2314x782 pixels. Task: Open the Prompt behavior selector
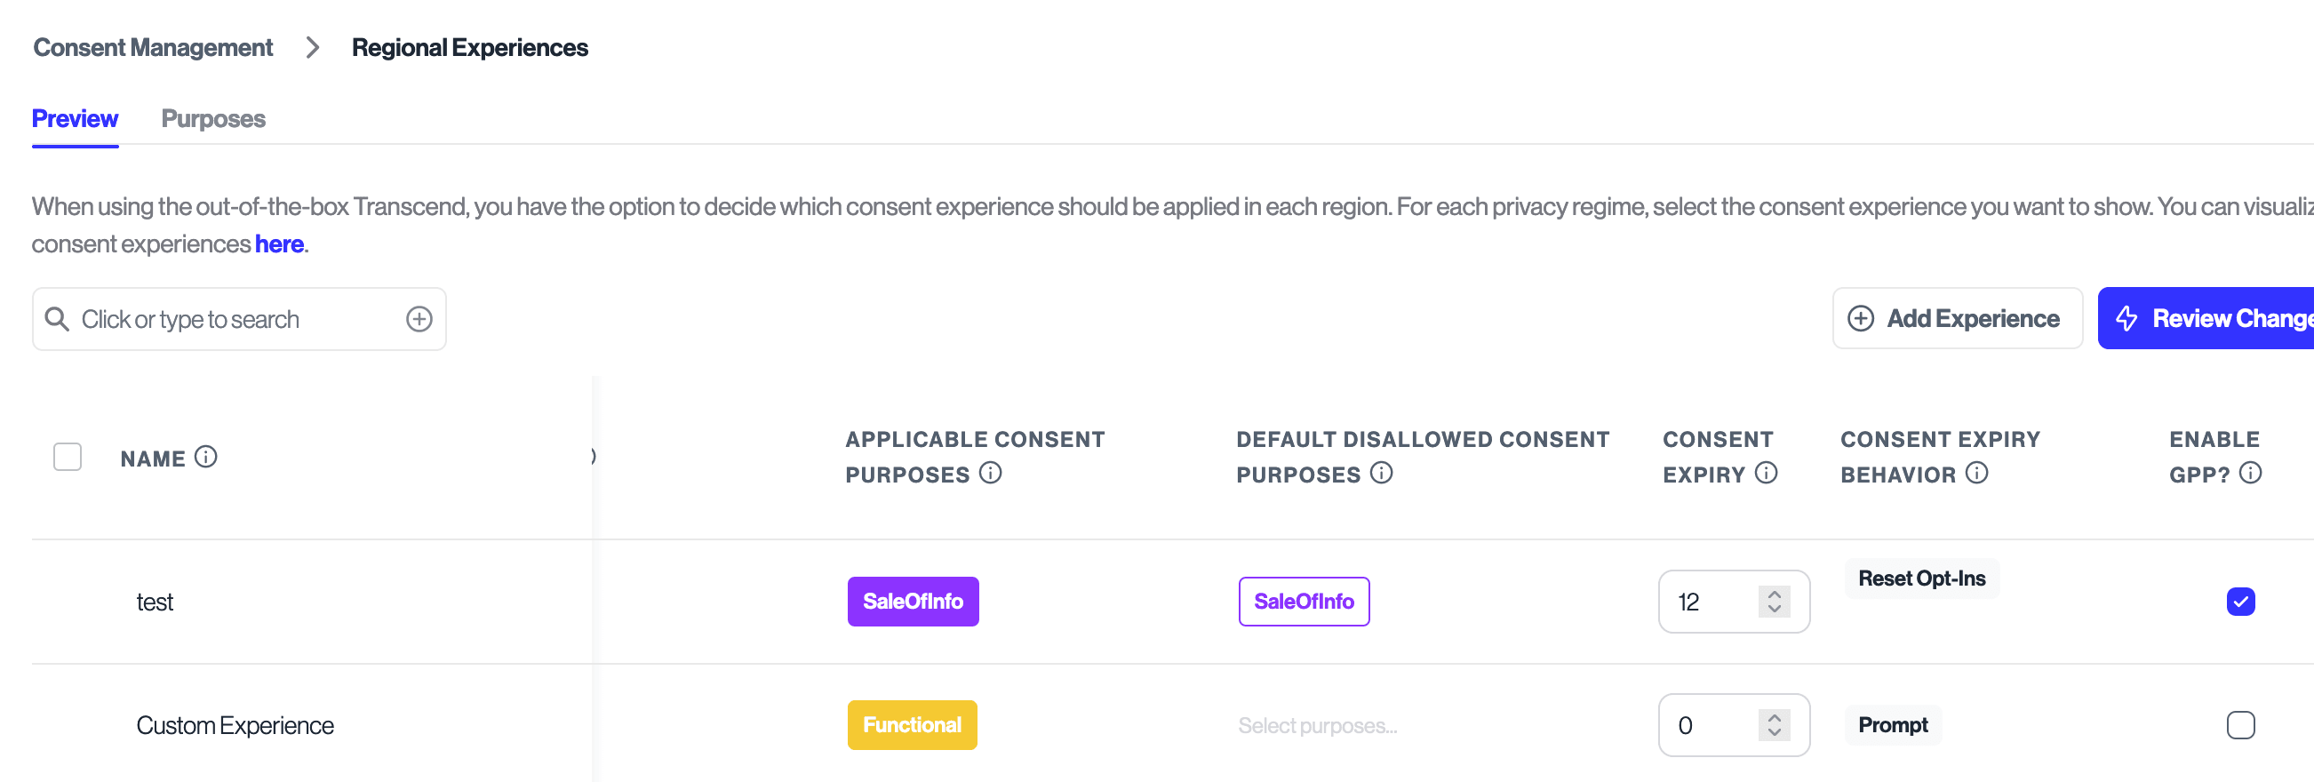tap(1893, 724)
